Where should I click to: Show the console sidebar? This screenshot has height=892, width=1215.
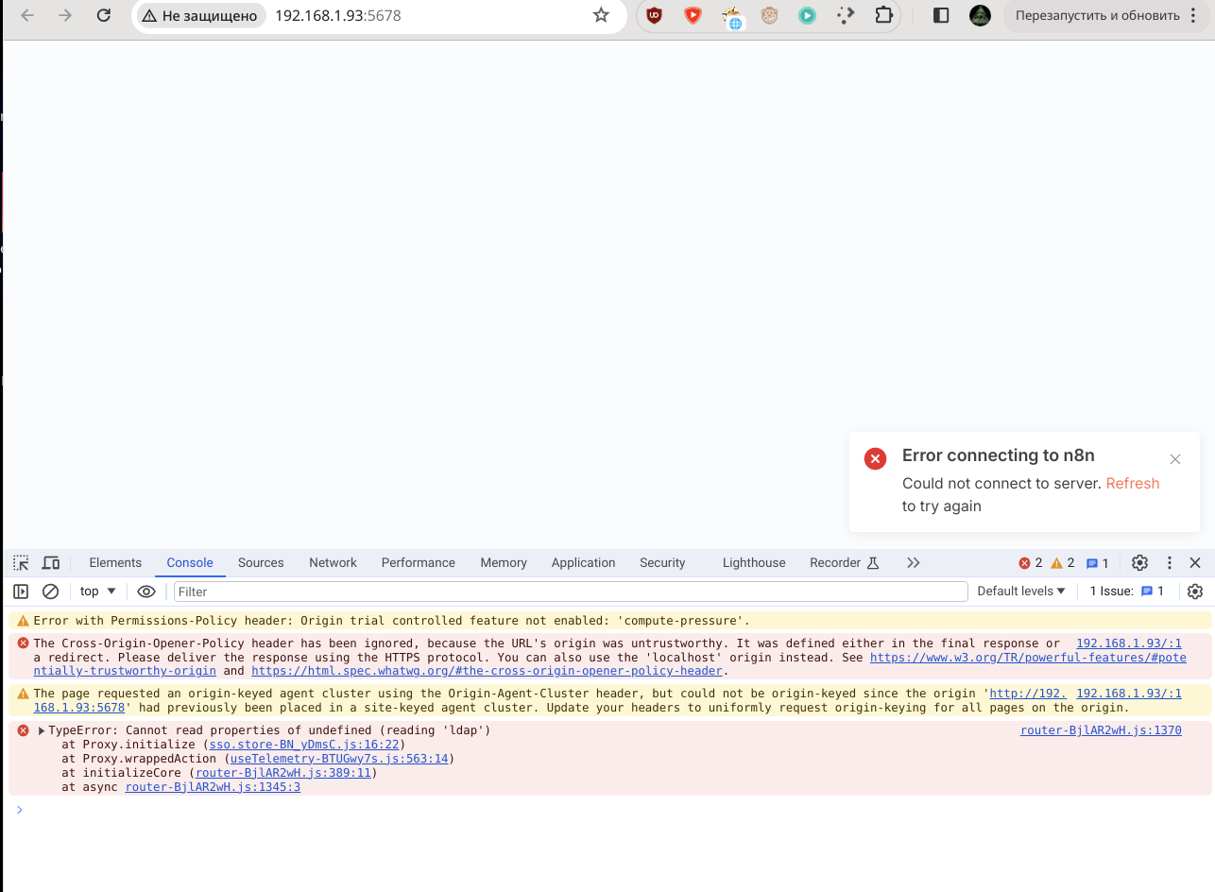[21, 592]
